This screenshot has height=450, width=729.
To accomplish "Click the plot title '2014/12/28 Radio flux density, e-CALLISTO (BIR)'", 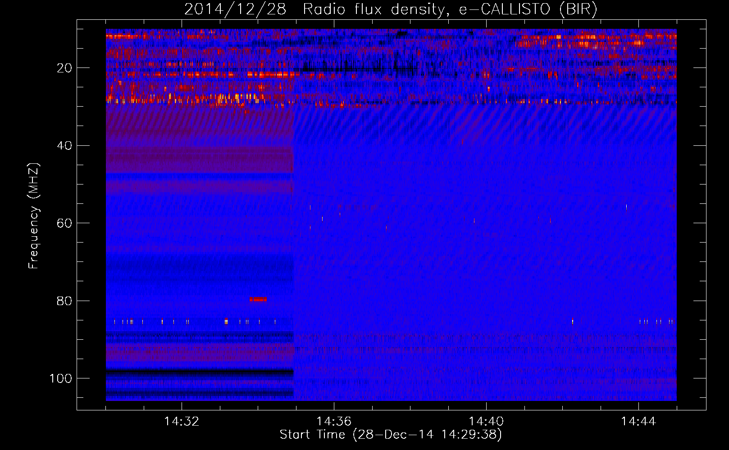I will point(391,9).
